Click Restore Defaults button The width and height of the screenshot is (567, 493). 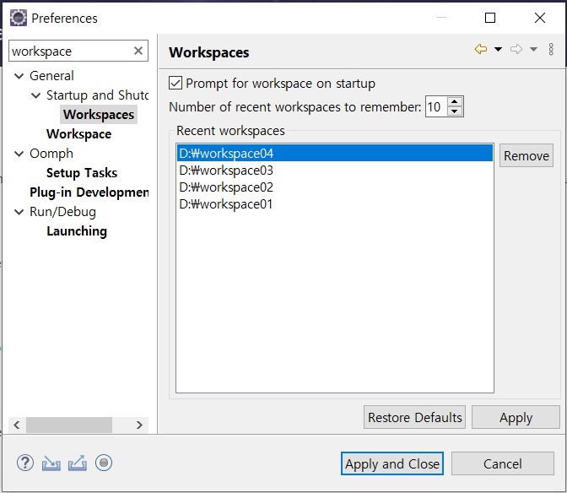pos(414,417)
